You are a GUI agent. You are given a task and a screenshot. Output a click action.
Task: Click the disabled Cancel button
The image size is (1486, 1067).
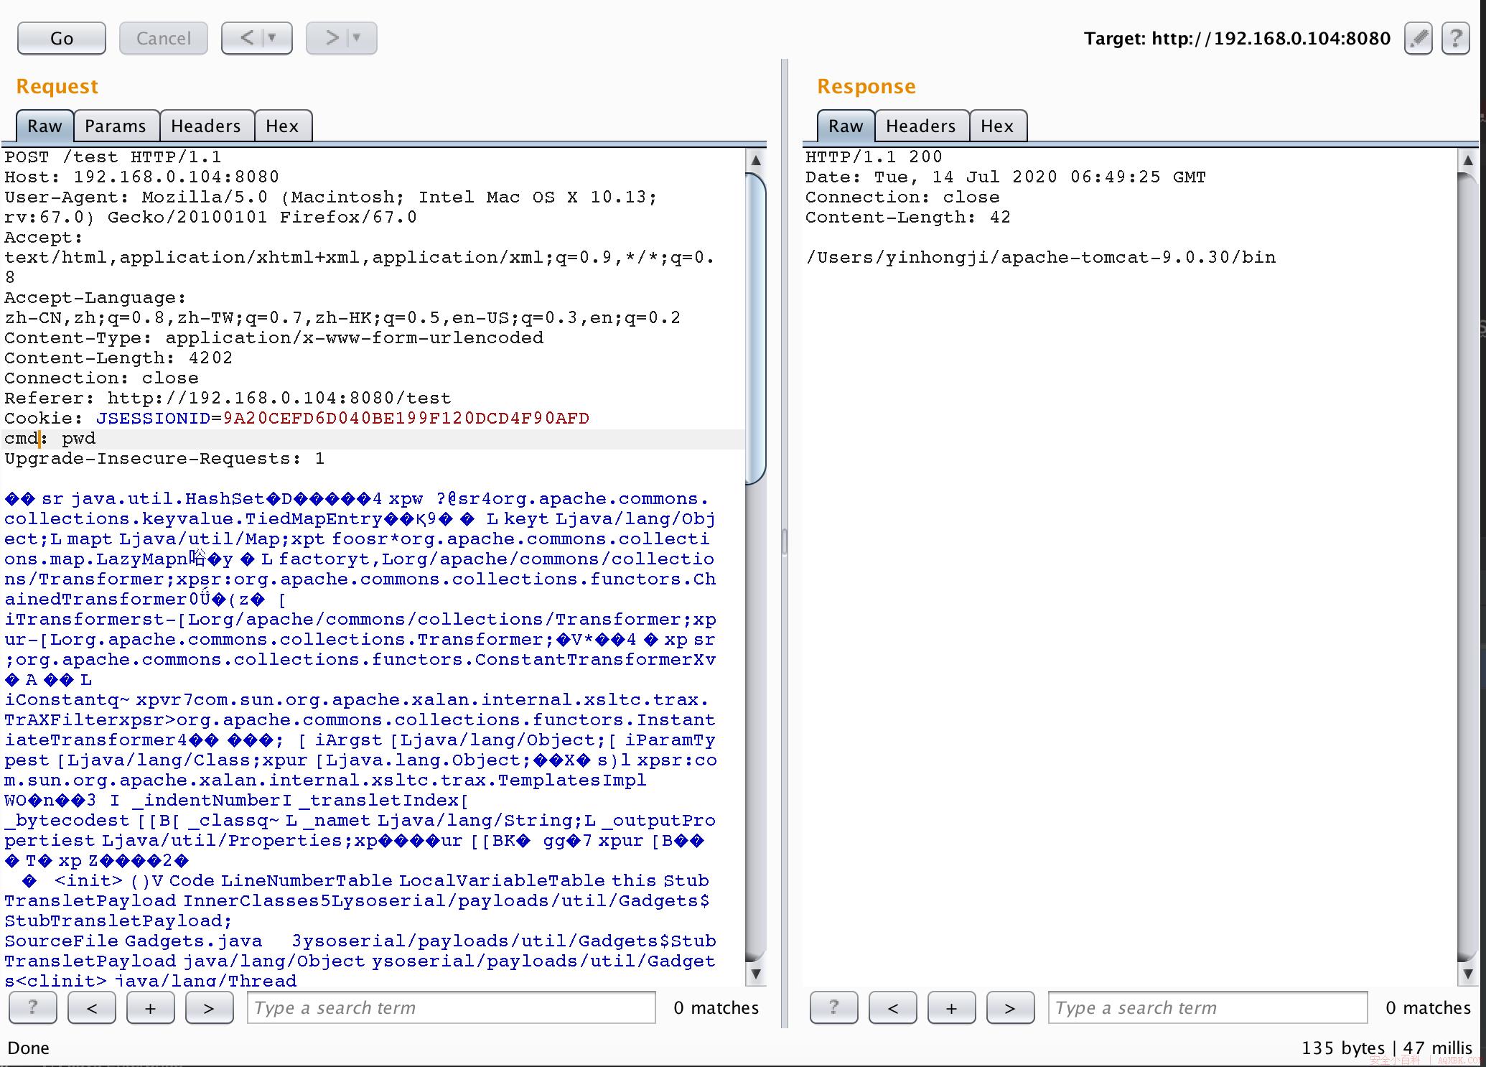click(x=164, y=38)
